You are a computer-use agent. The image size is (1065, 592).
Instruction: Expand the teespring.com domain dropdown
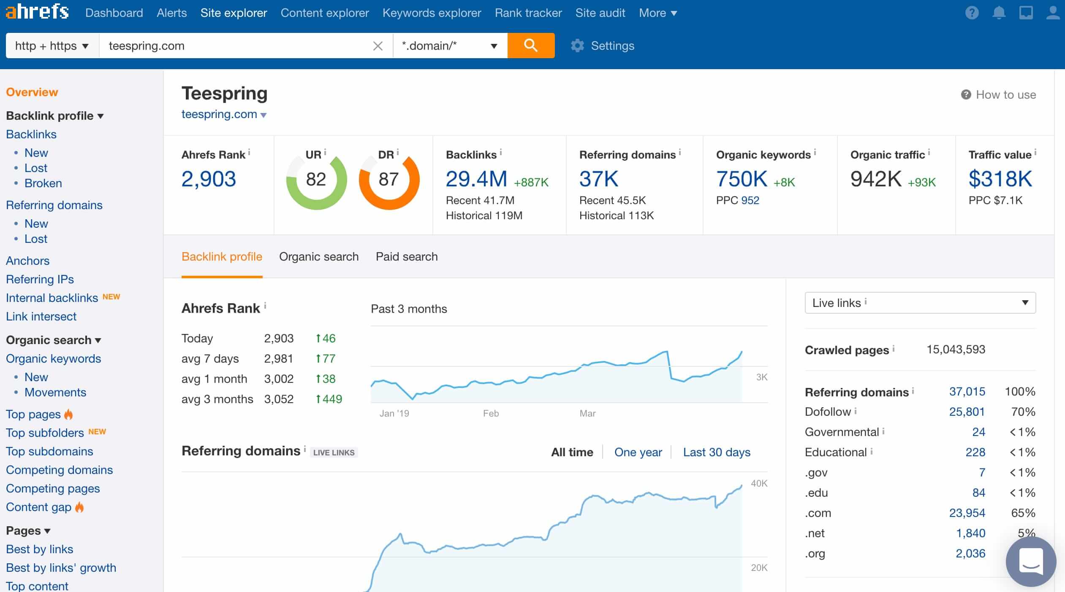pyautogui.click(x=265, y=114)
